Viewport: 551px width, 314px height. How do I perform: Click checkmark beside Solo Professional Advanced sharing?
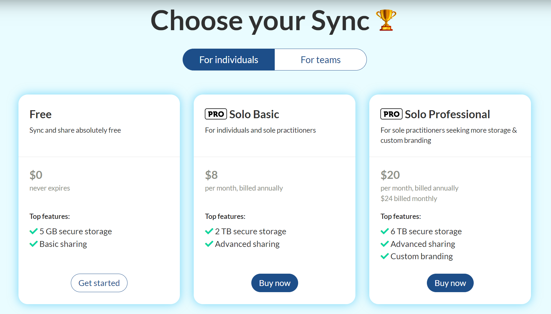coord(385,244)
